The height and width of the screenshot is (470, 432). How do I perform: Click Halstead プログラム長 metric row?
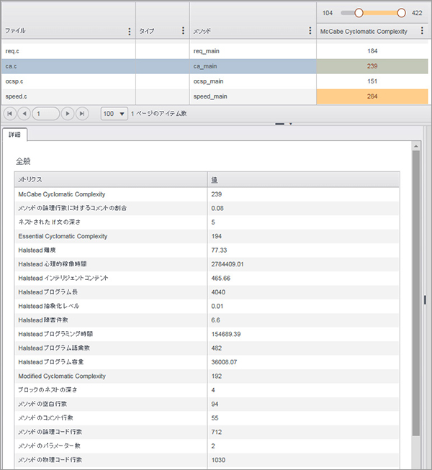pyautogui.click(x=207, y=292)
